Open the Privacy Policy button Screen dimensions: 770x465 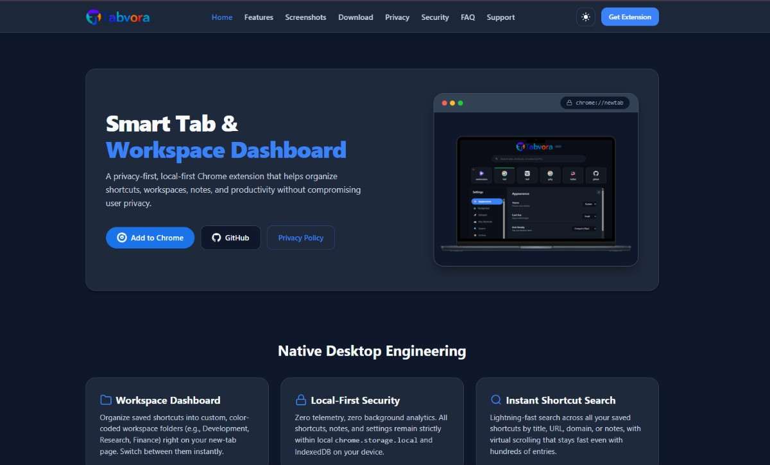301,238
